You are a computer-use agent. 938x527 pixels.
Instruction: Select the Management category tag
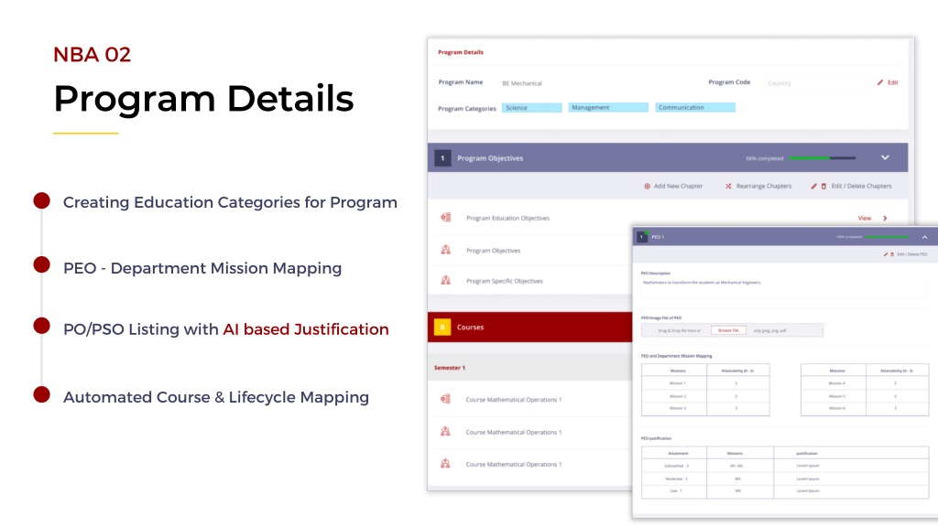pos(608,108)
